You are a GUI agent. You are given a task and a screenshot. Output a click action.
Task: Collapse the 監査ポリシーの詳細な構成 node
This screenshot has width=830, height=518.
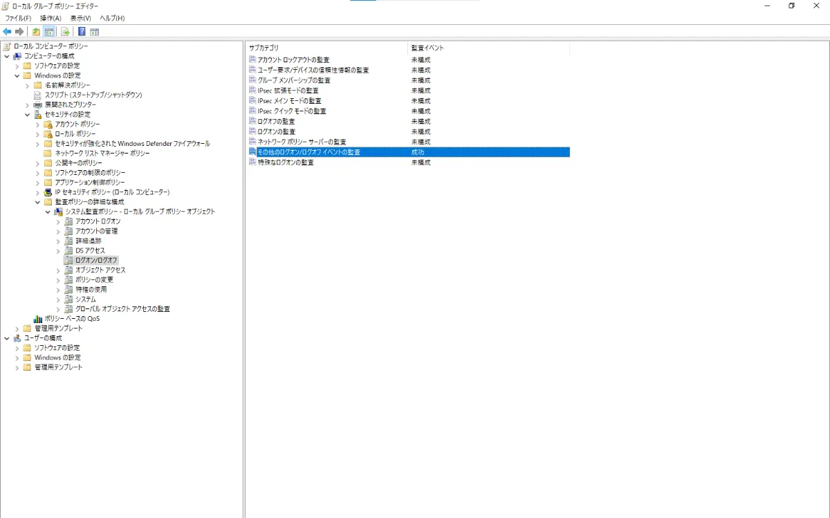(x=38, y=202)
